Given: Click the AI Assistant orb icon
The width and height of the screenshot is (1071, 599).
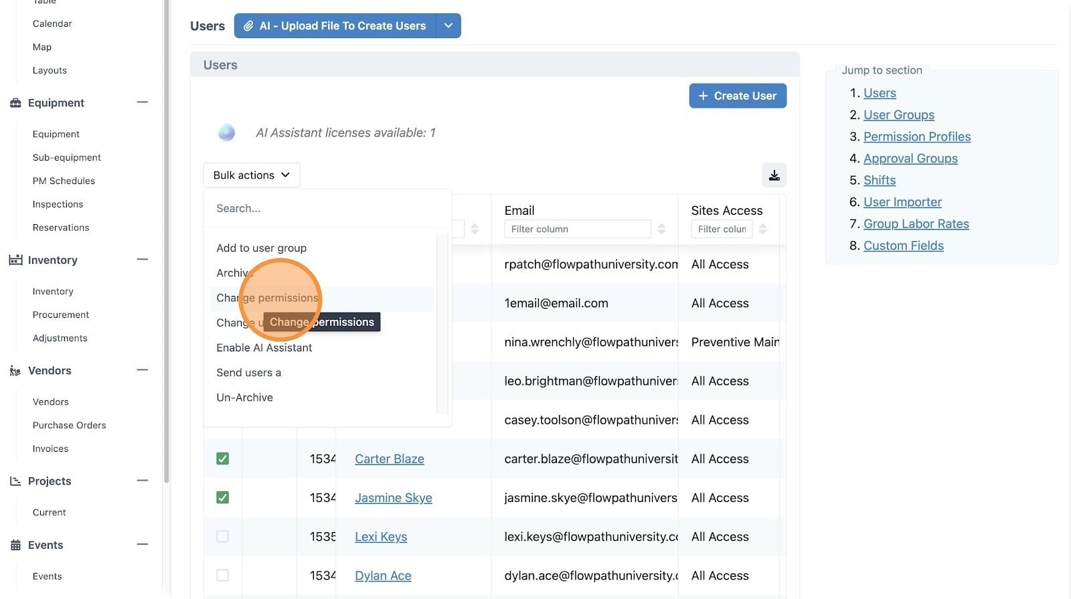Looking at the screenshot, I should (227, 133).
